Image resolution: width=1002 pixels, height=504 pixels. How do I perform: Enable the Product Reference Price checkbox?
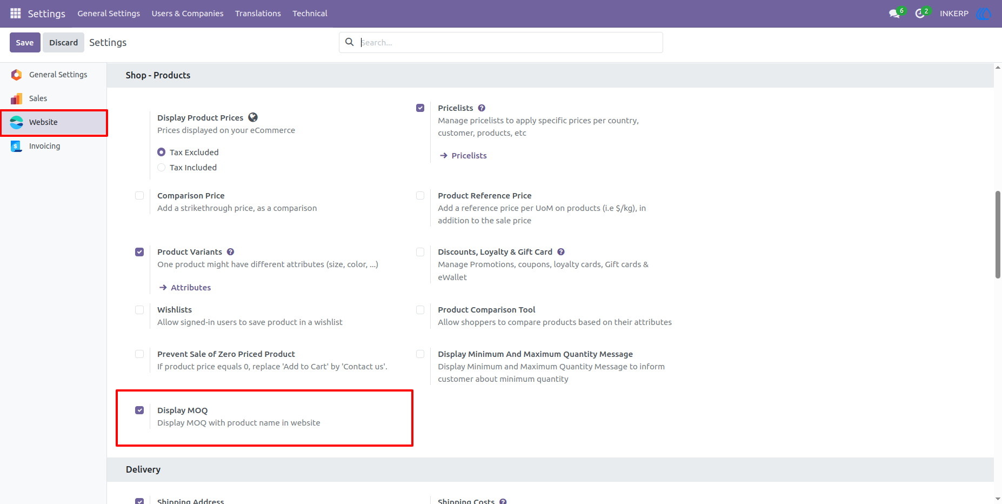[420, 196]
